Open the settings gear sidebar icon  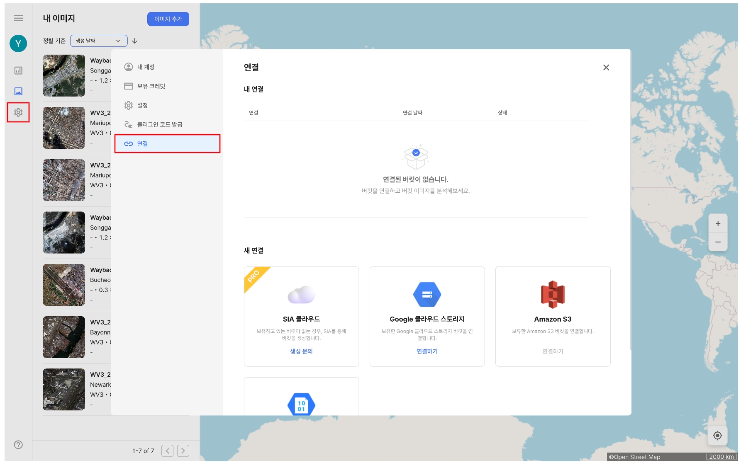coord(18,112)
